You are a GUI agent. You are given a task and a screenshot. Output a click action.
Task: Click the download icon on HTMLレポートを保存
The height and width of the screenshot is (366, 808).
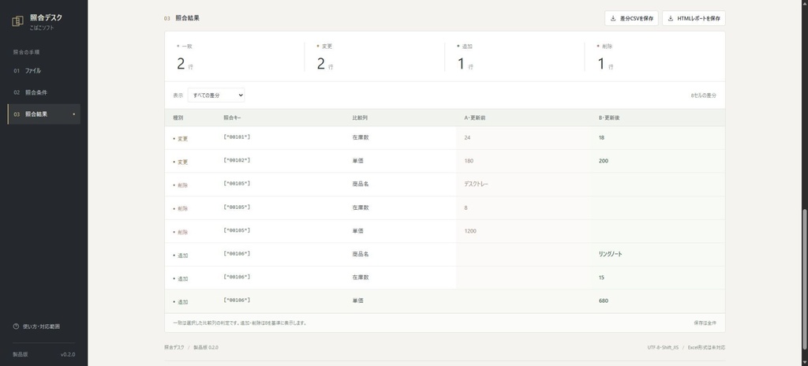click(671, 19)
